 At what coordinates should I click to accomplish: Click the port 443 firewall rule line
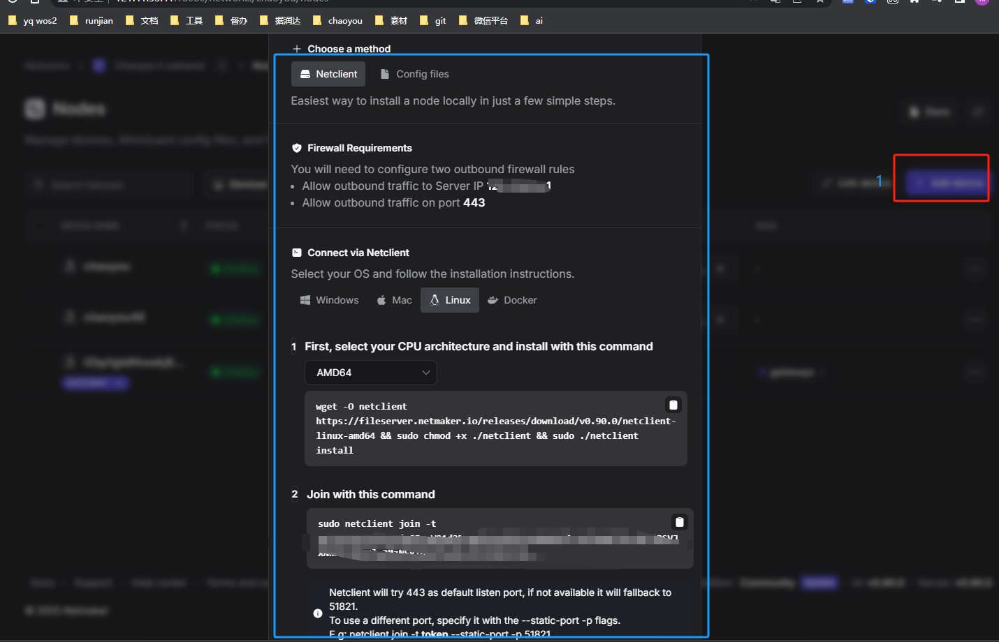pos(393,202)
